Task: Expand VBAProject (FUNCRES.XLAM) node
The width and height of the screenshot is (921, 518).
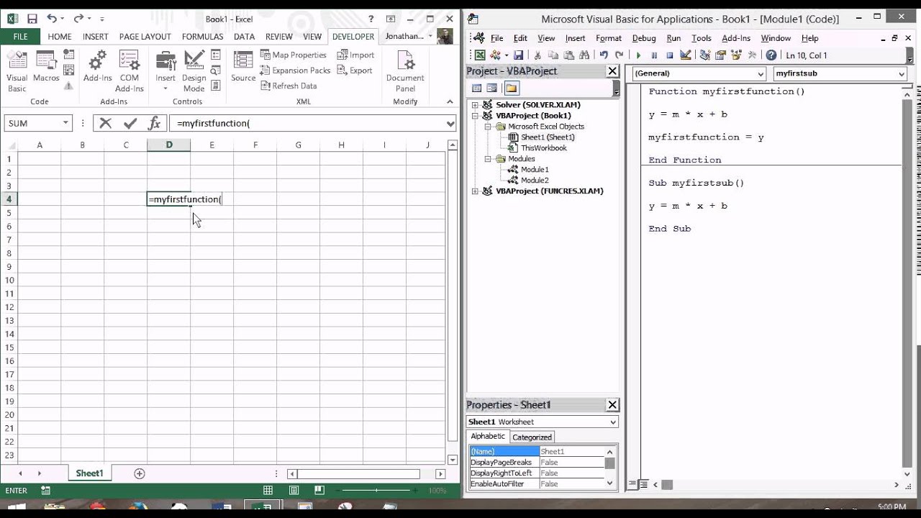Action: click(475, 191)
